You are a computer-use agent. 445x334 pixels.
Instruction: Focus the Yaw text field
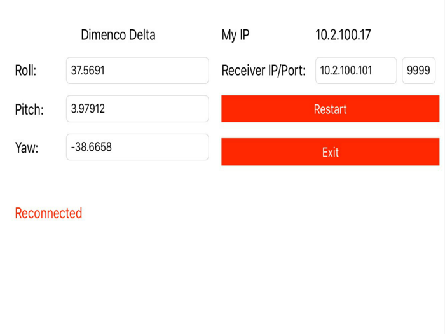tap(137, 147)
